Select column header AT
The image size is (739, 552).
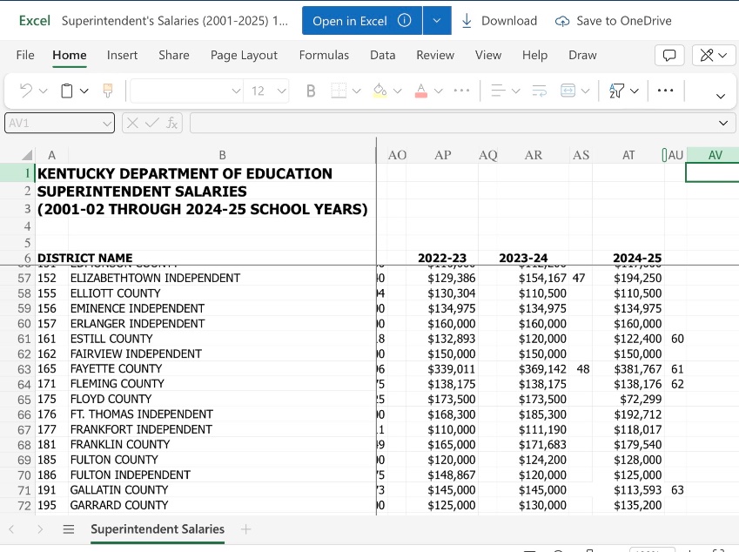628,155
